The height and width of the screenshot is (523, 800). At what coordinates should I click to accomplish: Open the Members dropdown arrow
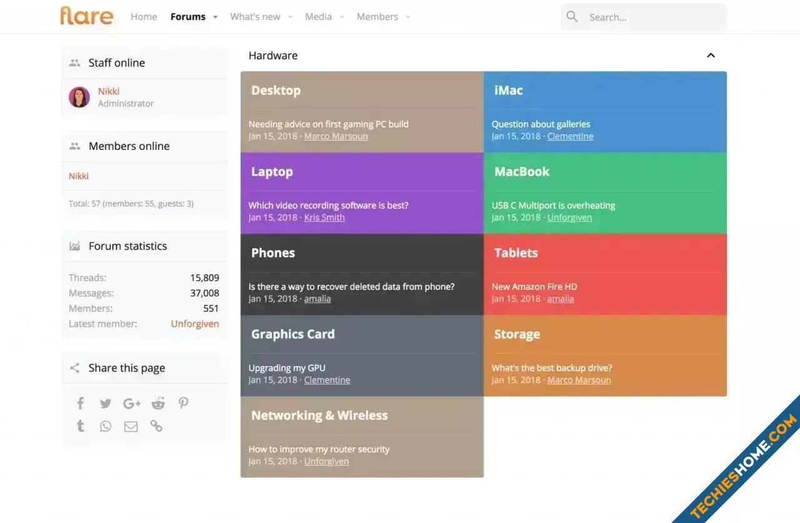tap(408, 17)
